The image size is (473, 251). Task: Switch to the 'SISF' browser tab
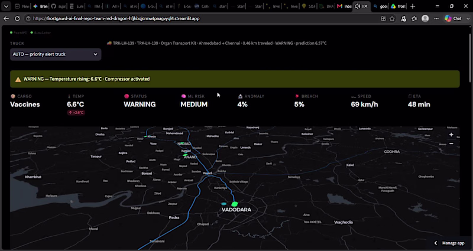pos(308,6)
